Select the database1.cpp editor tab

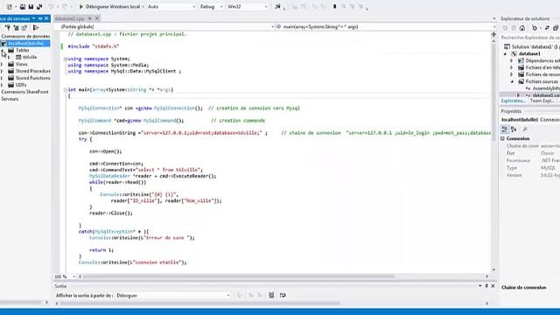coord(70,18)
